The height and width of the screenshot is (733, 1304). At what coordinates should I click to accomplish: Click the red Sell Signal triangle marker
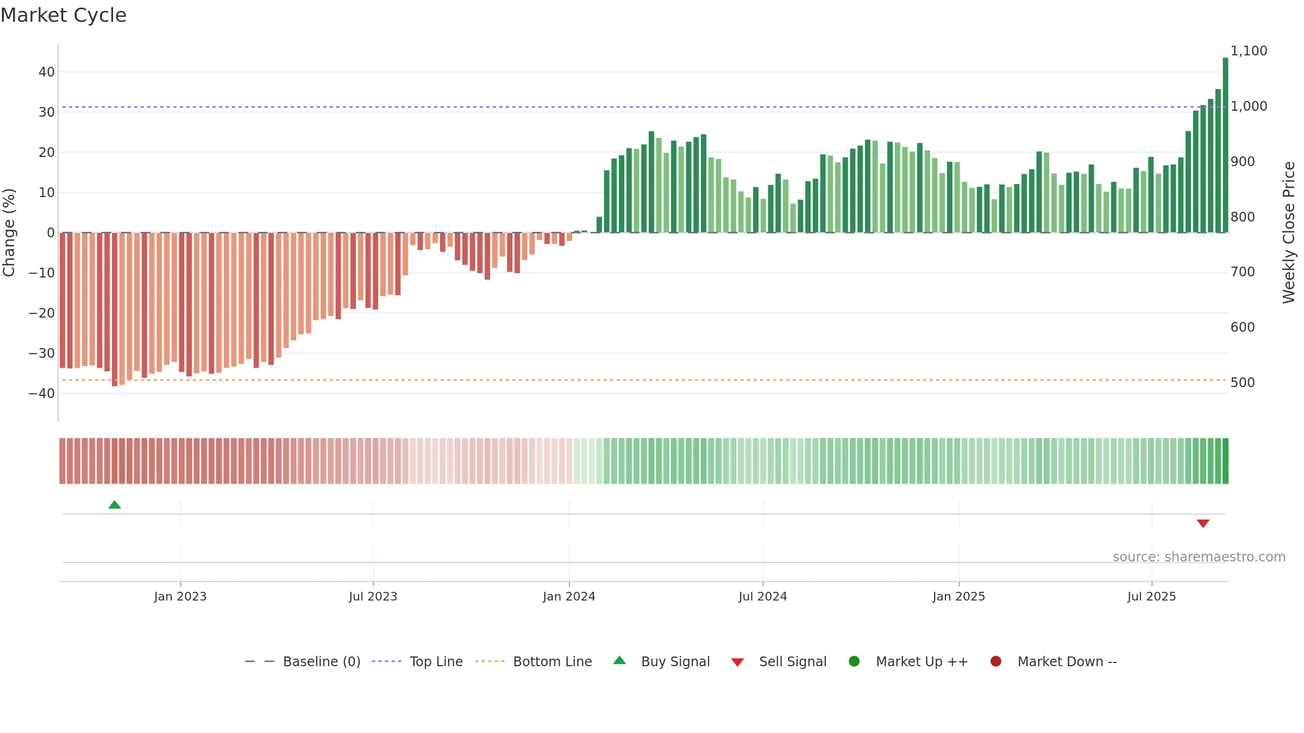point(1203,523)
